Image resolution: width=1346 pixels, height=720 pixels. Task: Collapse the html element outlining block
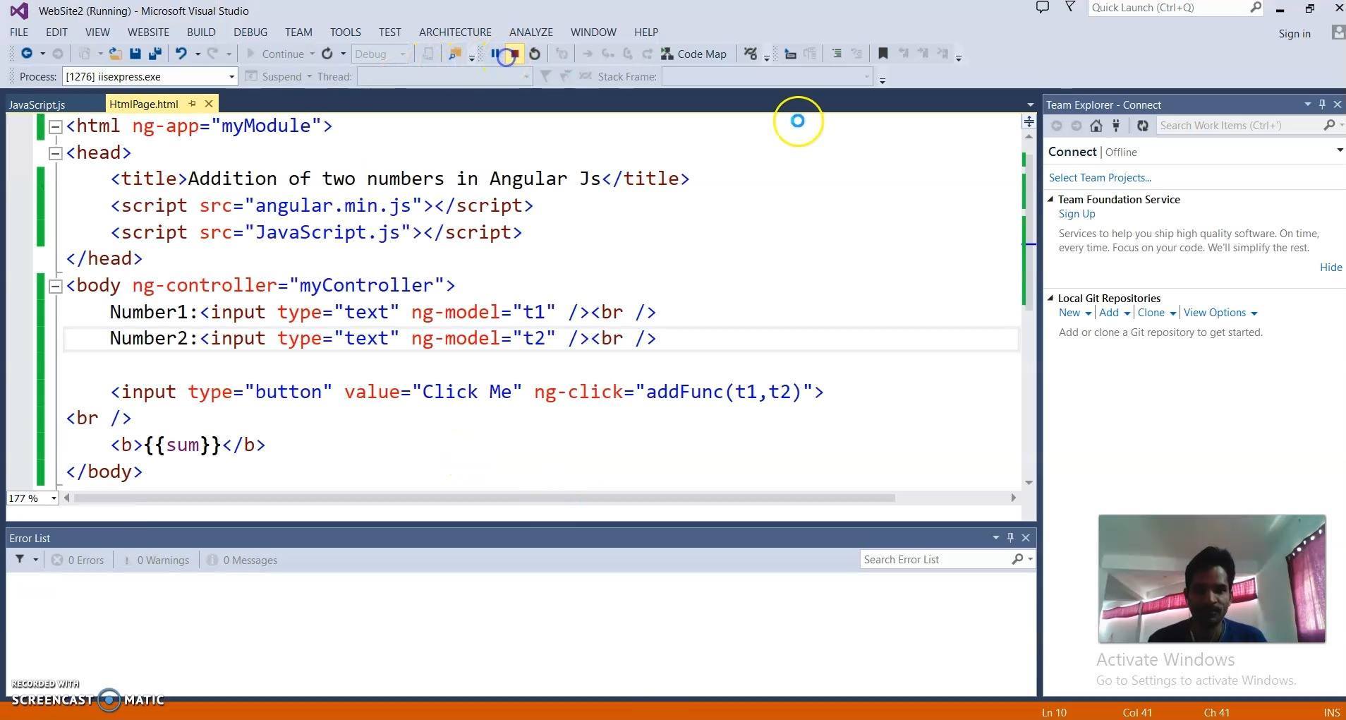pos(55,126)
